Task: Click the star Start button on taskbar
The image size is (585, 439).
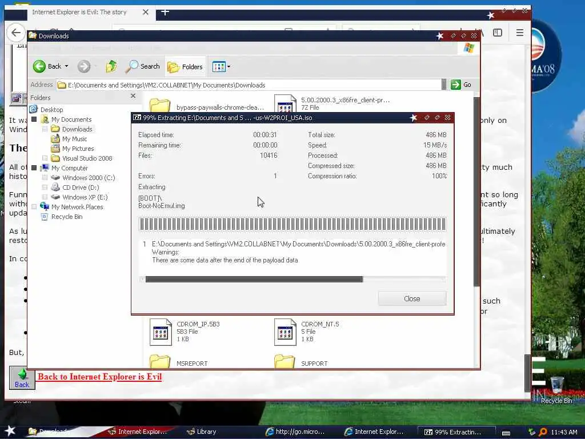Action: pyautogui.click(x=10, y=431)
